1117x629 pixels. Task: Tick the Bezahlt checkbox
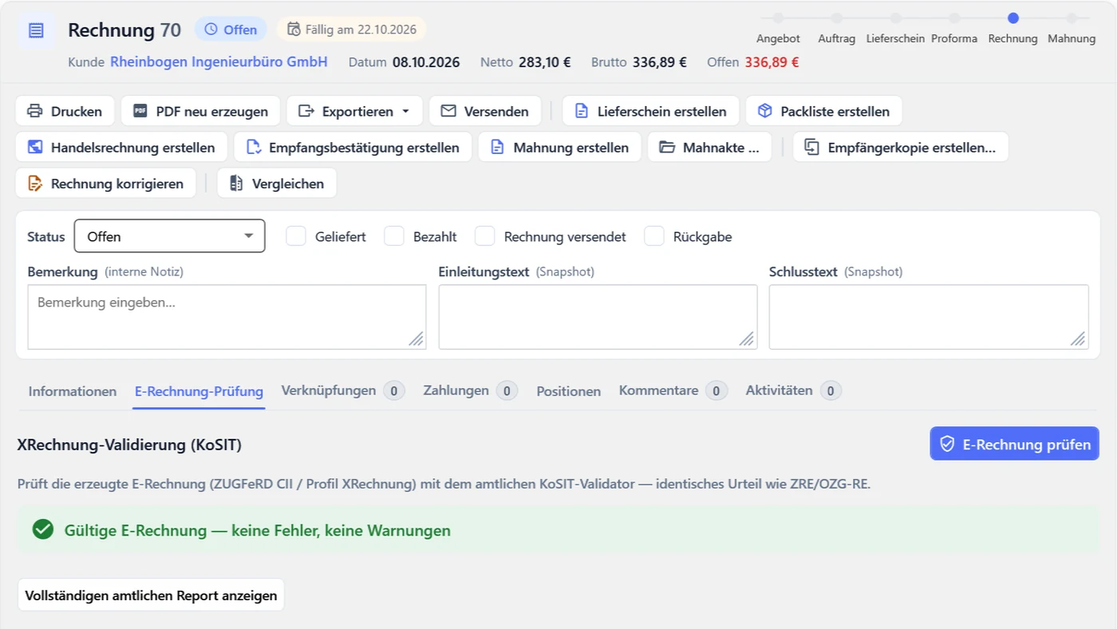(394, 236)
